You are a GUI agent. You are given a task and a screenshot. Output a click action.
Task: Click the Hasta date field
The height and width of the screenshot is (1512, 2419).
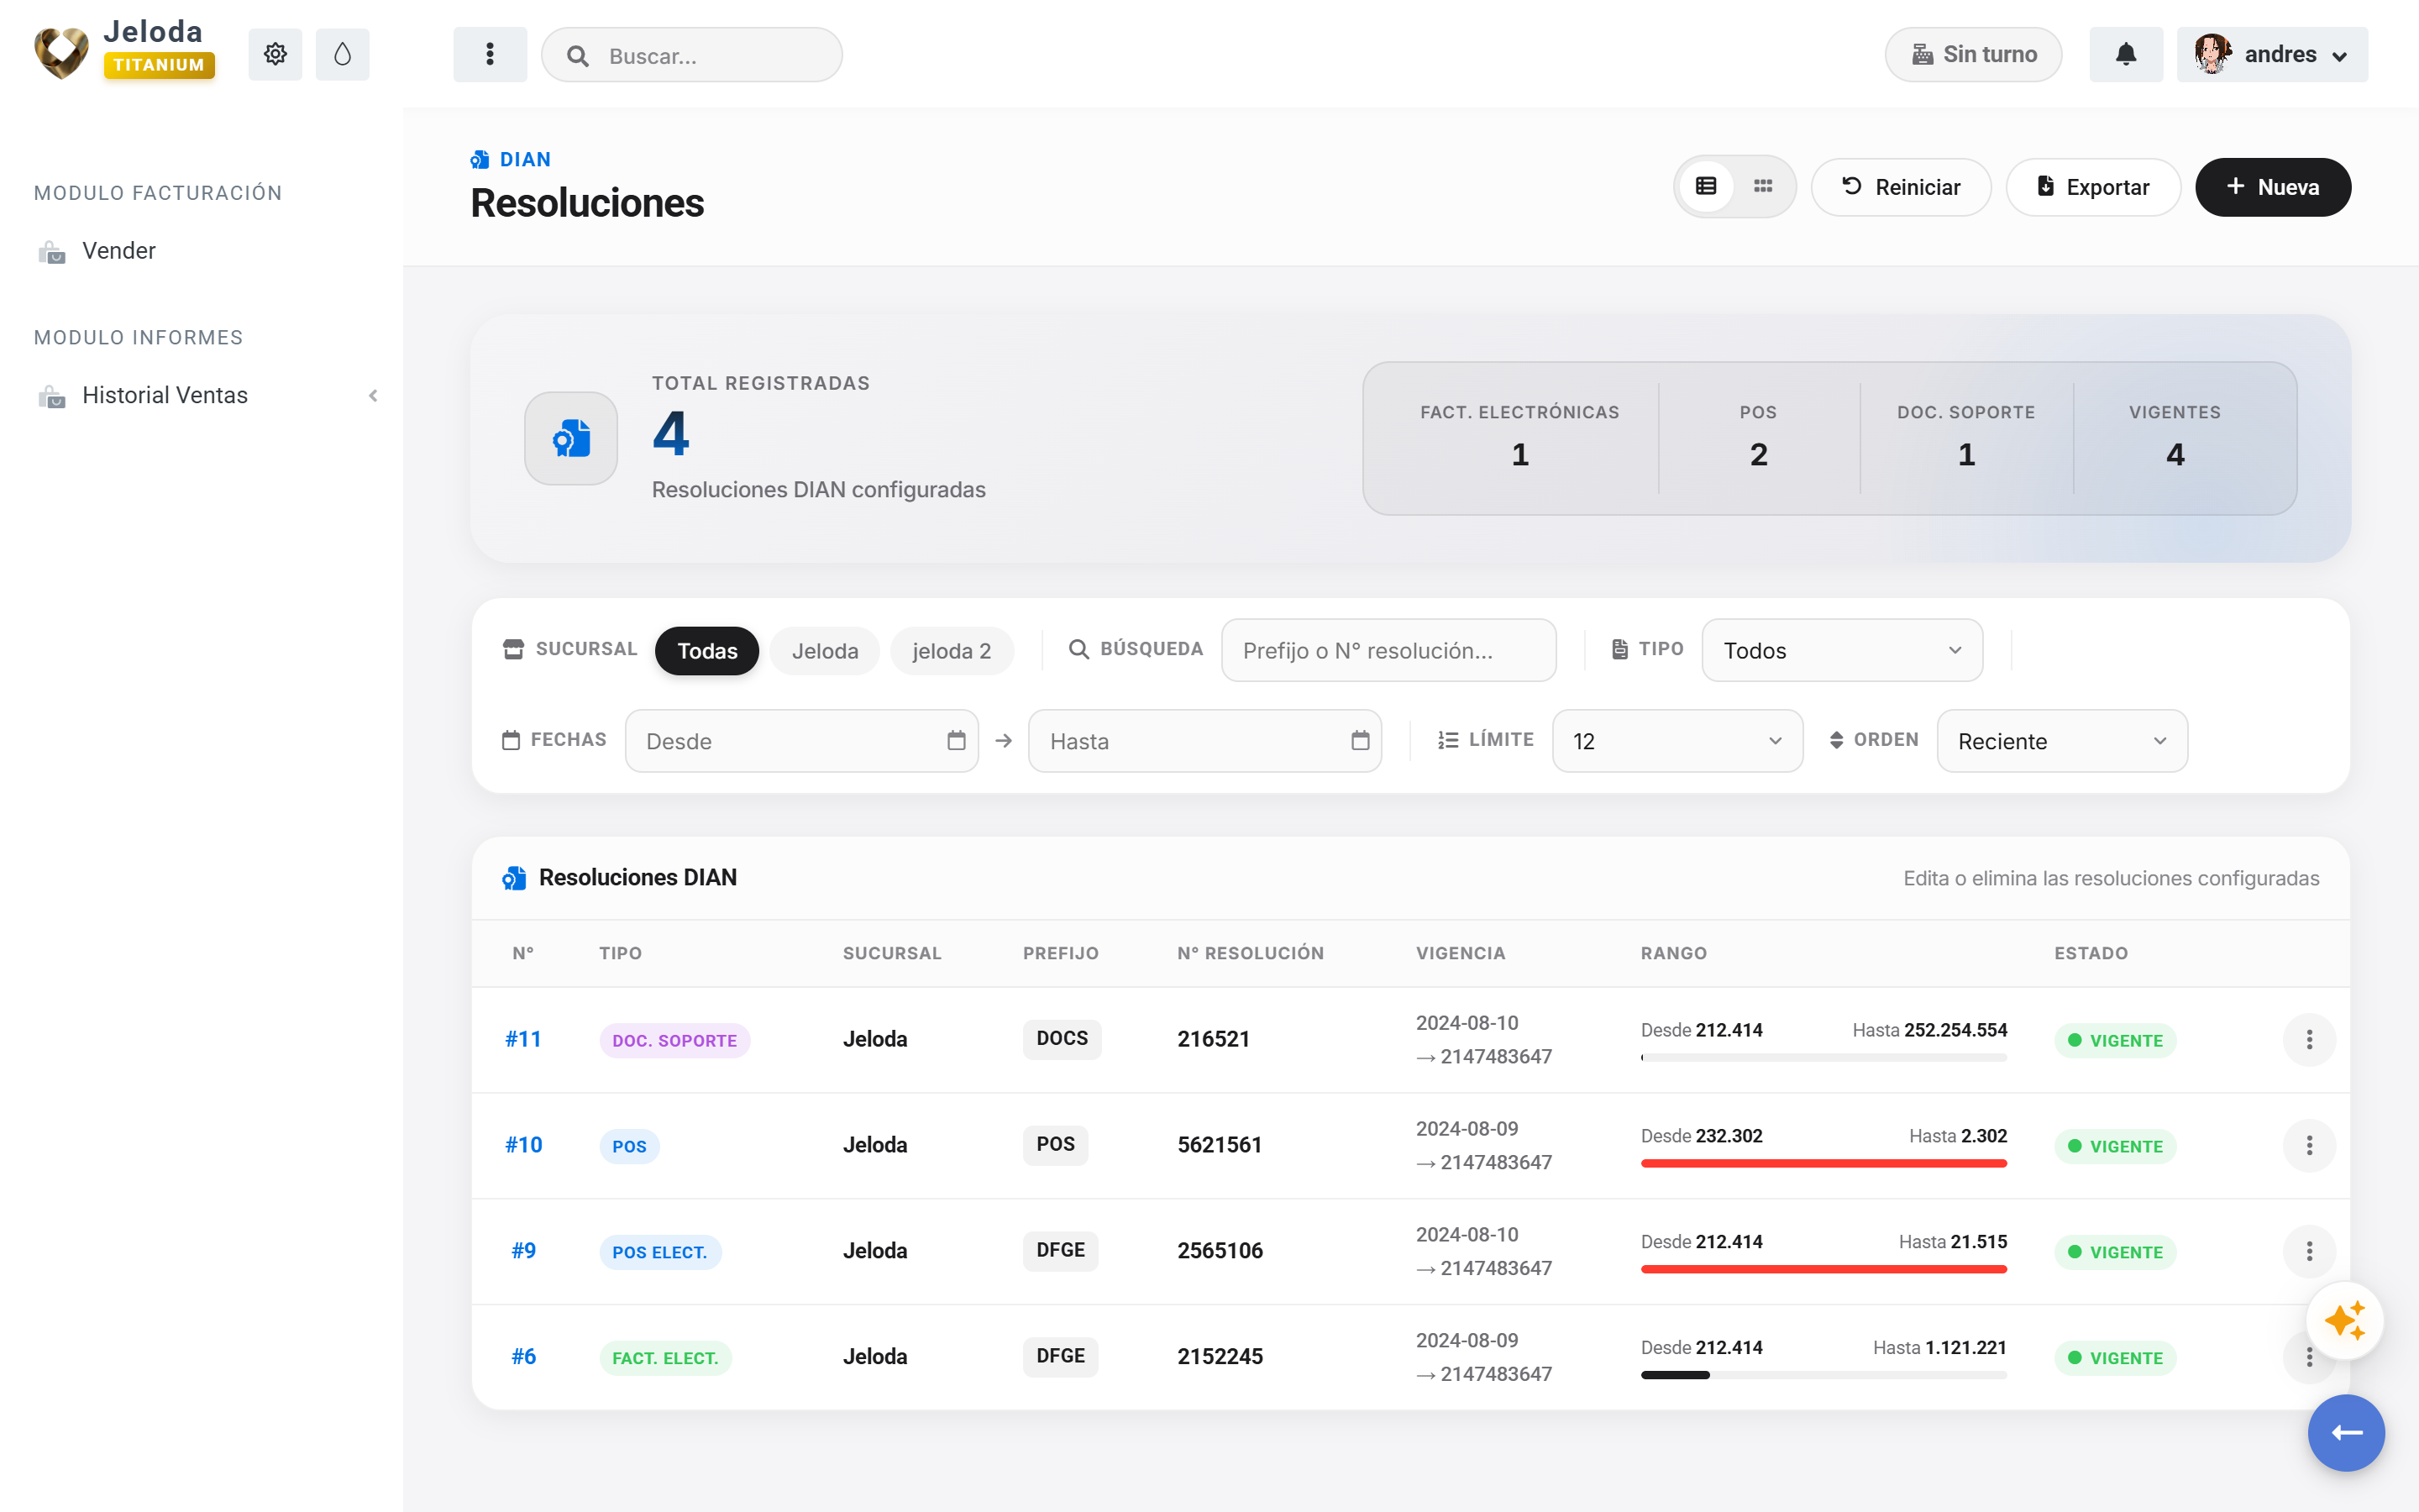point(1204,741)
